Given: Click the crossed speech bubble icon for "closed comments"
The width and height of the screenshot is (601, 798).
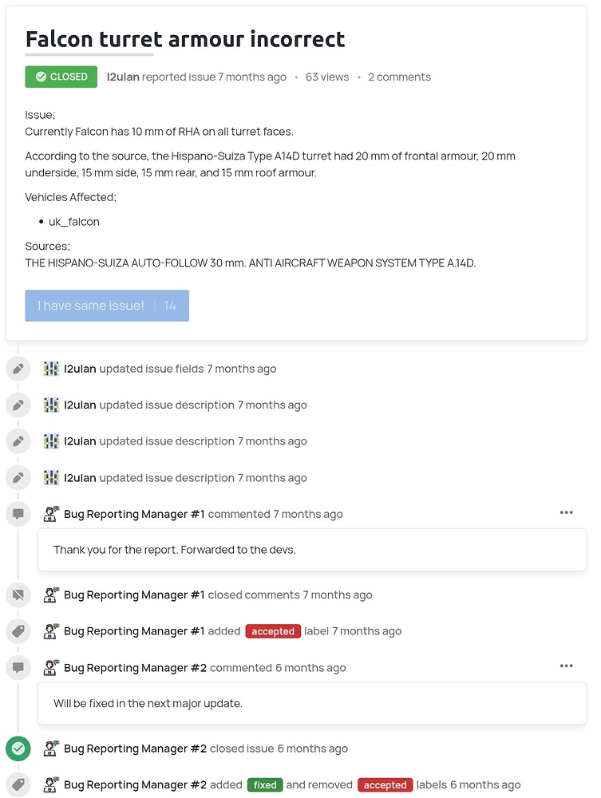Looking at the screenshot, I should click(18, 595).
